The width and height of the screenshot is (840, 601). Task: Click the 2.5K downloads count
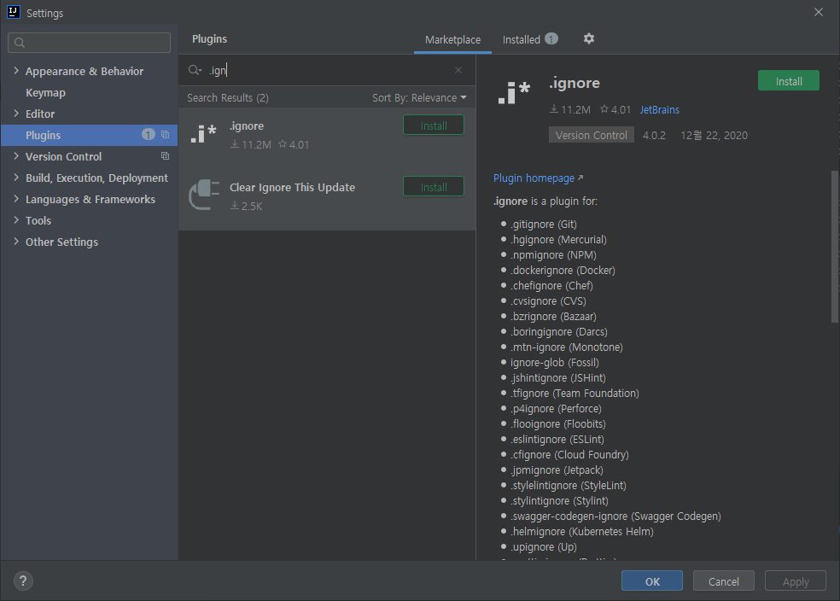coord(247,206)
